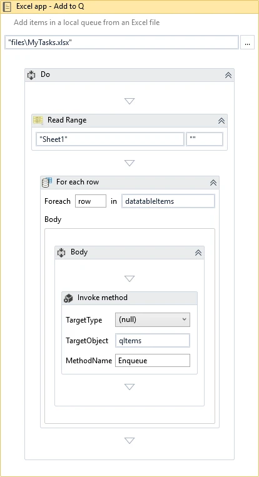259x477 pixels.
Task: Click the drop arrow above Read Range
Action: pyautogui.click(x=129, y=101)
